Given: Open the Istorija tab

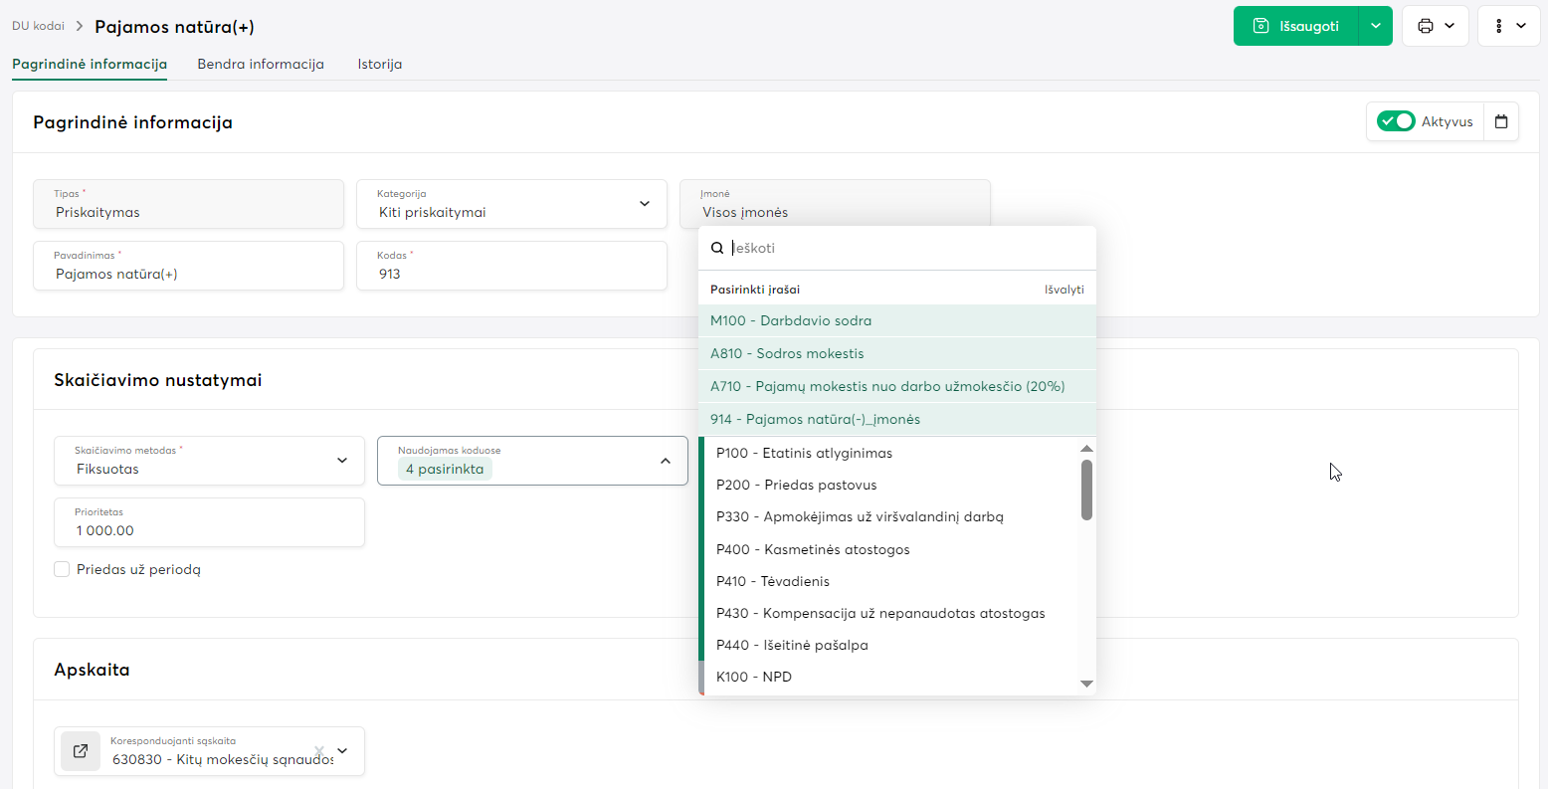Looking at the screenshot, I should 380,64.
